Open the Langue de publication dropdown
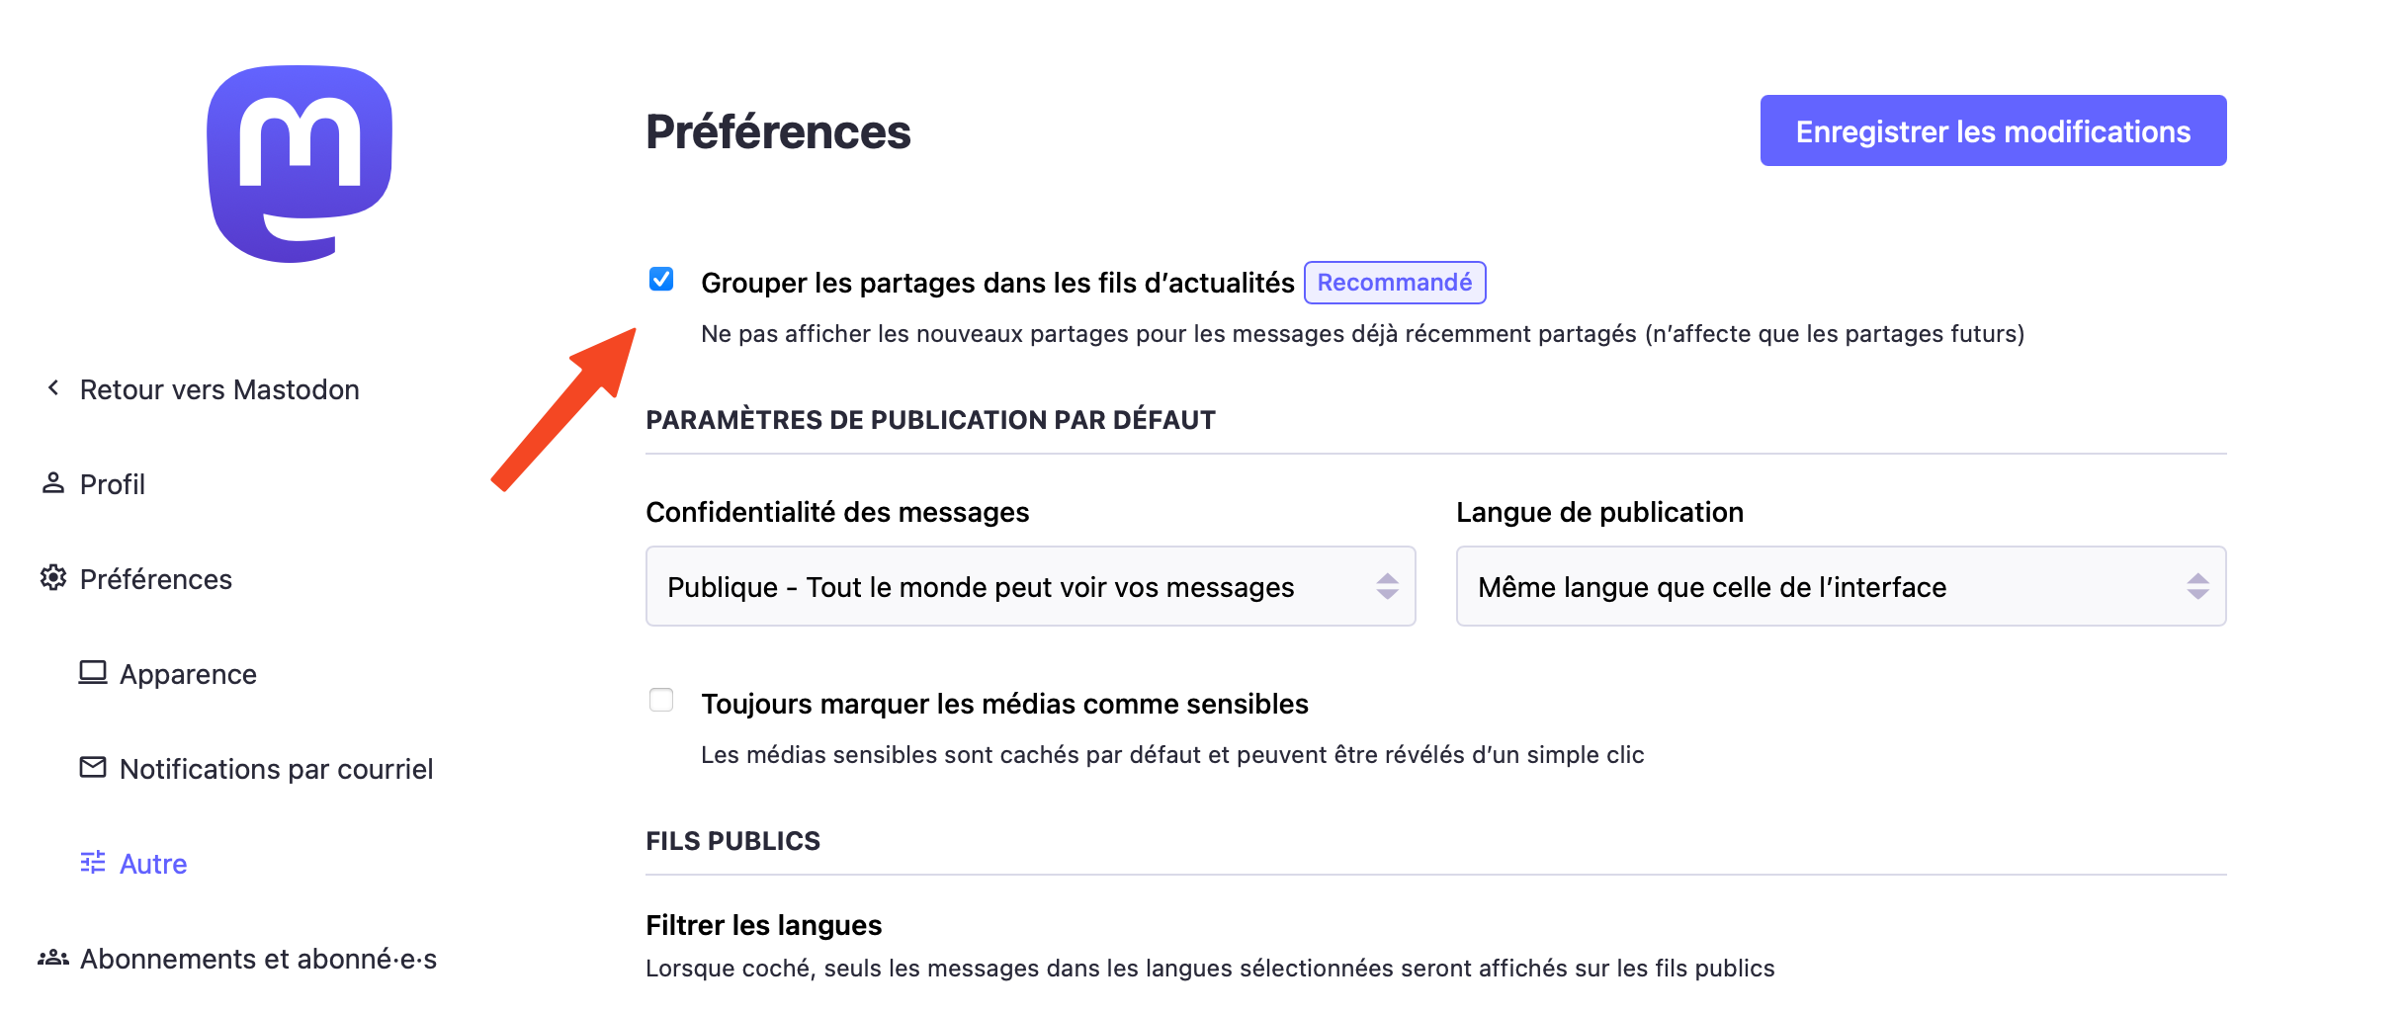The image size is (2408, 1014). click(1840, 587)
